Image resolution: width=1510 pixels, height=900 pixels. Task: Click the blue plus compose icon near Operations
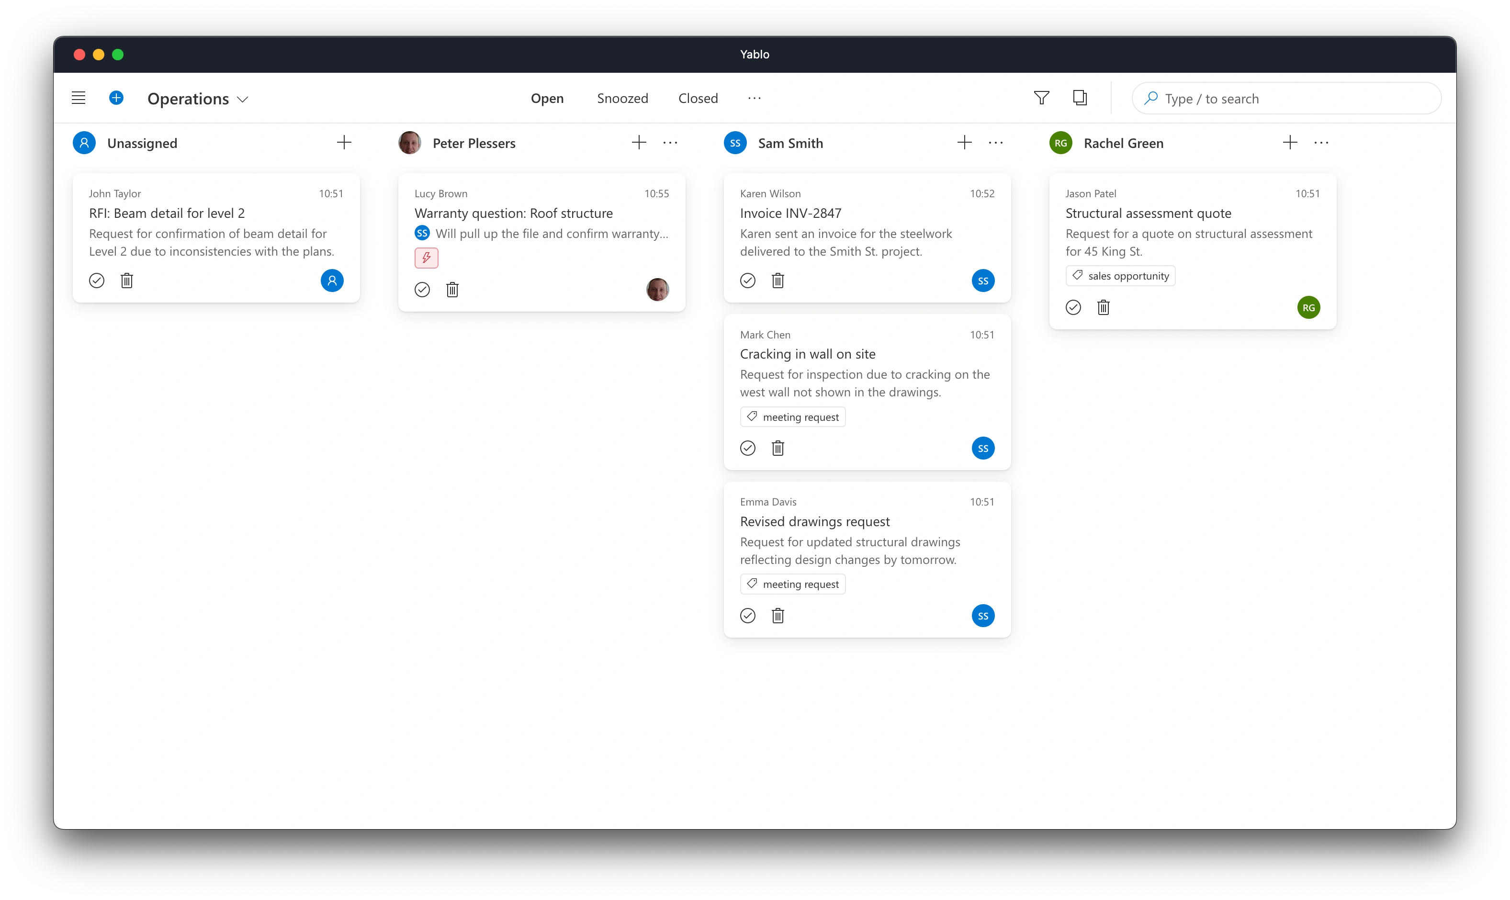(x=116, y=98)
